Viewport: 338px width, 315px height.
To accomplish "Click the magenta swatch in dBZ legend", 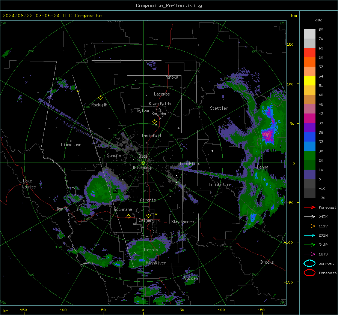I will point(309,118).
